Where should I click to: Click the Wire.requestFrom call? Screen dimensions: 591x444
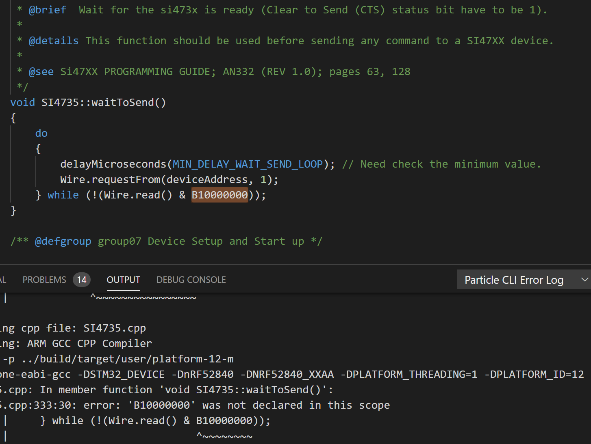(110, 179)
